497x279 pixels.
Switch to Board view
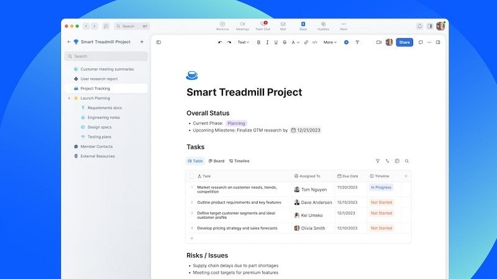[x=216, y=161]
